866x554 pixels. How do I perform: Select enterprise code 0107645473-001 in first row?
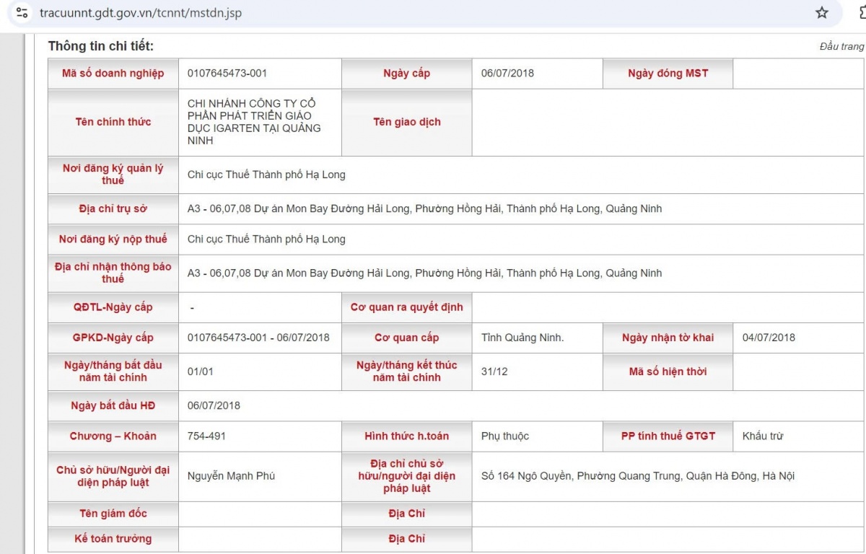[x=227, y=73]
